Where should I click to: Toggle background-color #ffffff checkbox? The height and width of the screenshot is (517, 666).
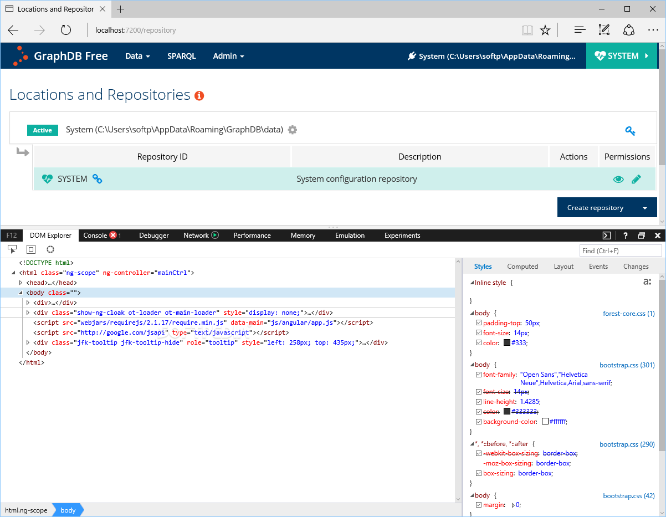(x=479, y=422)
